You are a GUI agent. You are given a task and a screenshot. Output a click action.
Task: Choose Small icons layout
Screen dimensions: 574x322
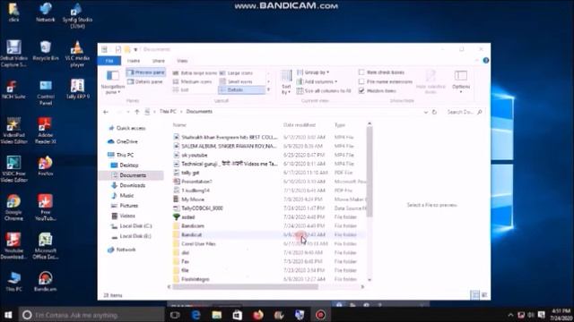[x=237, y=81]
